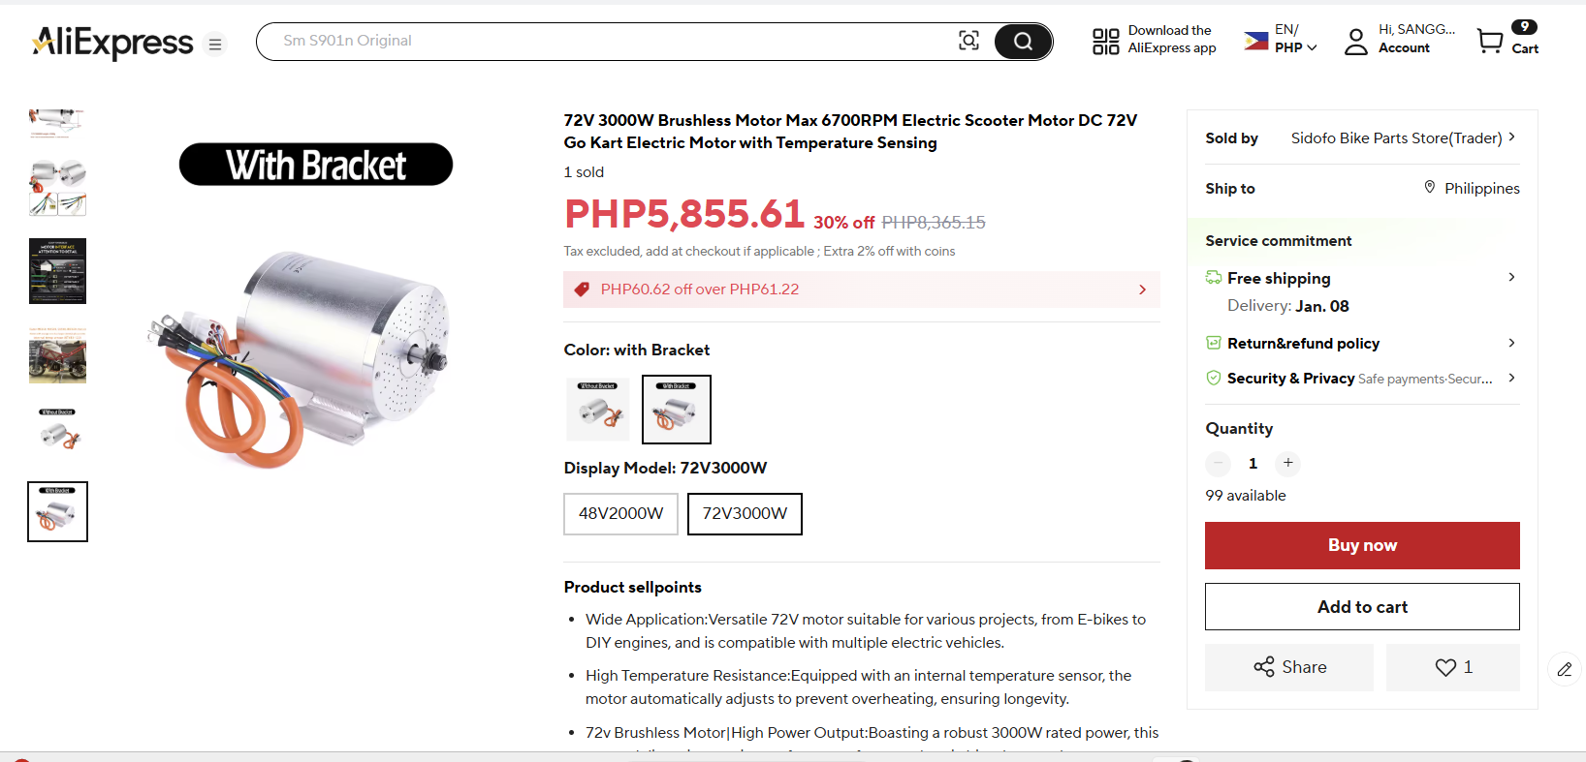Select the 48V2000W display model
Screen dimensions: 1586x762
click(620, 513)
